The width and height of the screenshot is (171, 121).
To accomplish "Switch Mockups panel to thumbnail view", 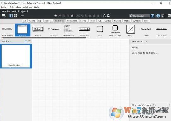I will (x=26, y=41).
